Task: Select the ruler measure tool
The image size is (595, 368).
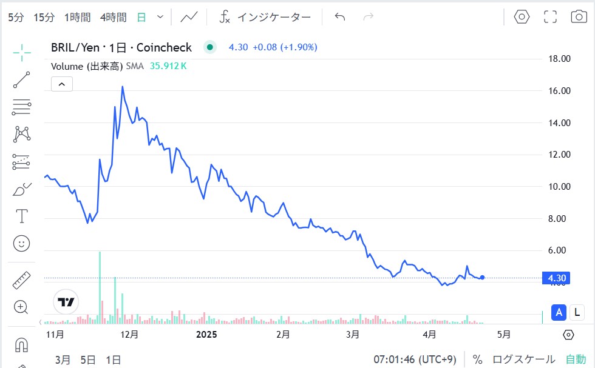Action: click(x=22, y=279)
